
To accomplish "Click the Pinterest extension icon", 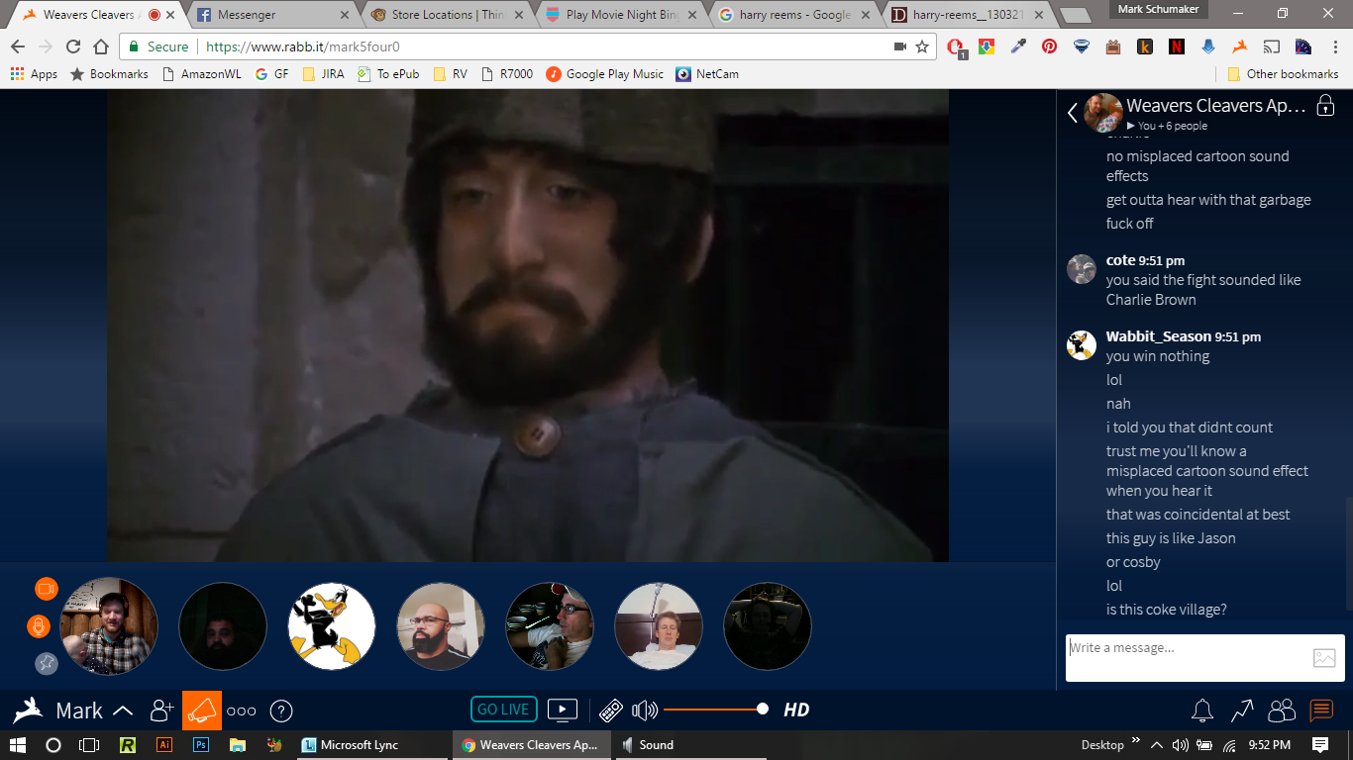I will [1050, 47].
